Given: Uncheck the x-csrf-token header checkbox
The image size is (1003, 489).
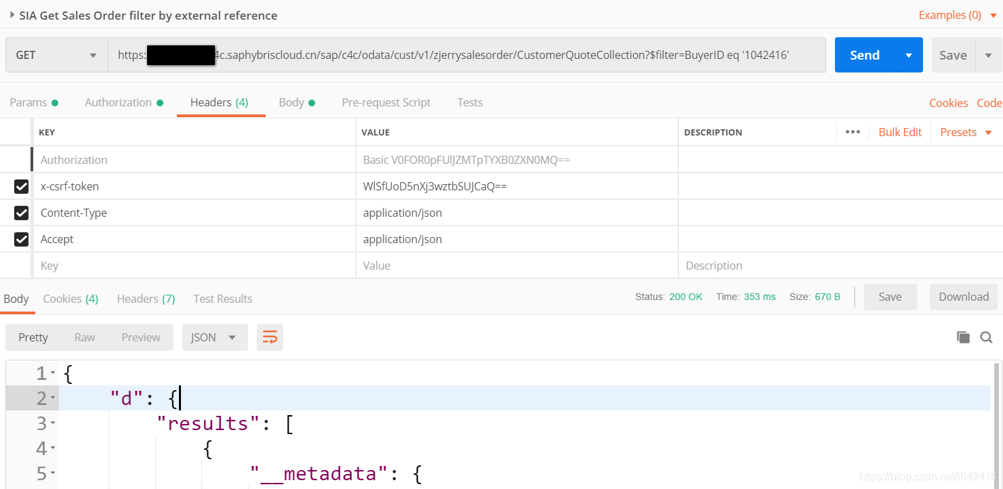Looking at the screenshot, I should click(x=22, y=186).
